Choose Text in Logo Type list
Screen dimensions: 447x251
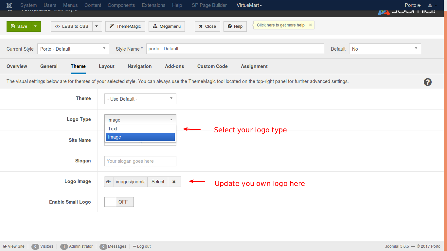(140, 129)
